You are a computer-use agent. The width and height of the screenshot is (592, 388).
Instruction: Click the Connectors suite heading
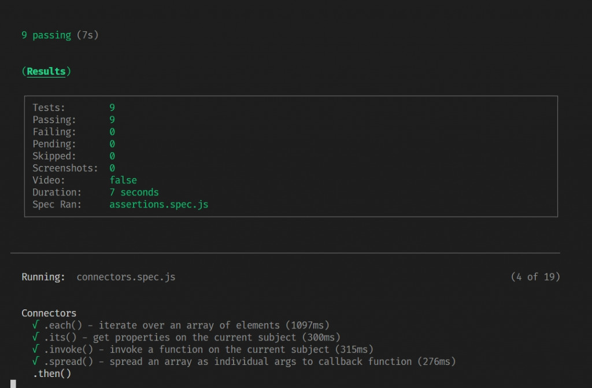(x=49, y=313)
